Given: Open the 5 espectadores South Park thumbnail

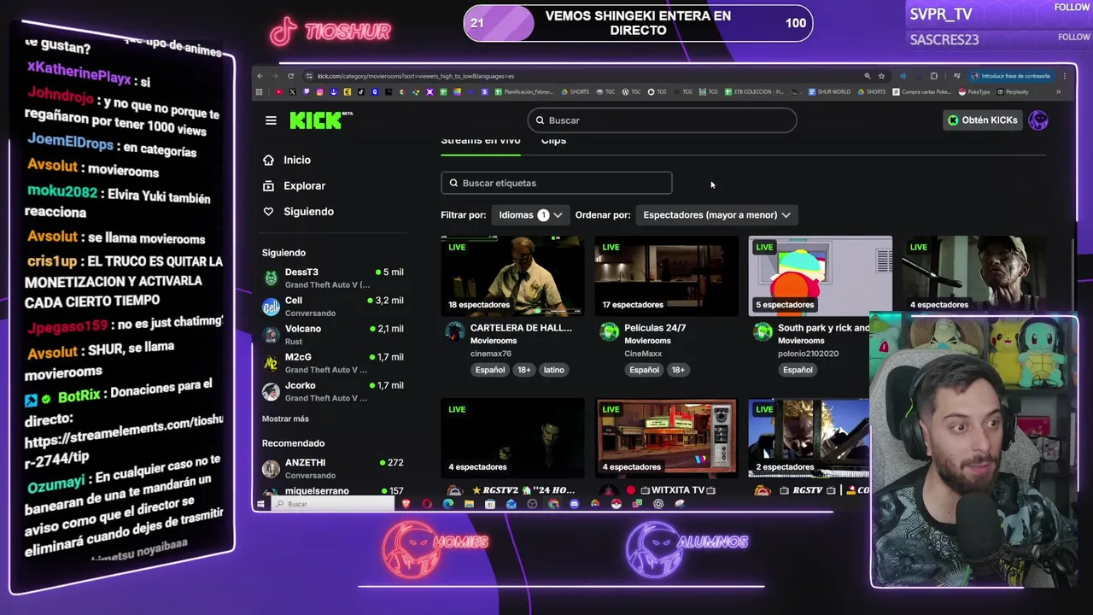Looking at the screenshot, I should tap(820, 276).
